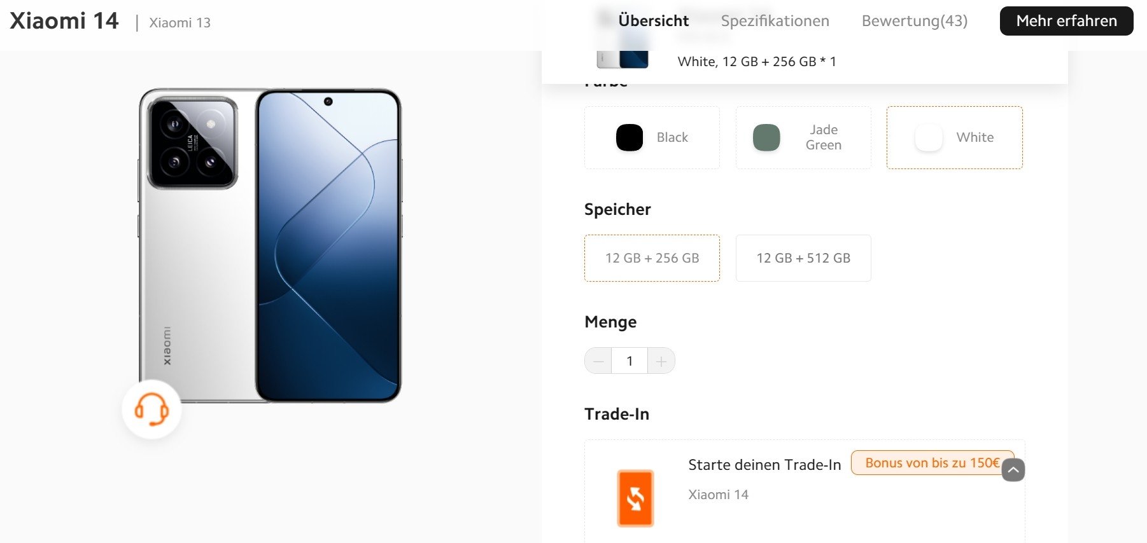
Task: Click Starte deinen Trade-In
Action: tap(764, 465)
